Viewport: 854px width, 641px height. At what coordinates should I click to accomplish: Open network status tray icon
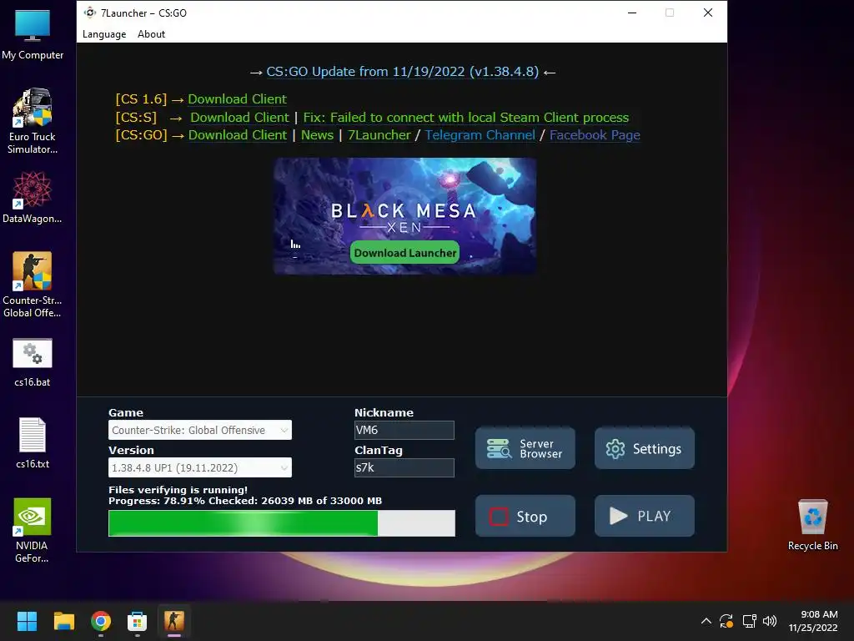750,621
